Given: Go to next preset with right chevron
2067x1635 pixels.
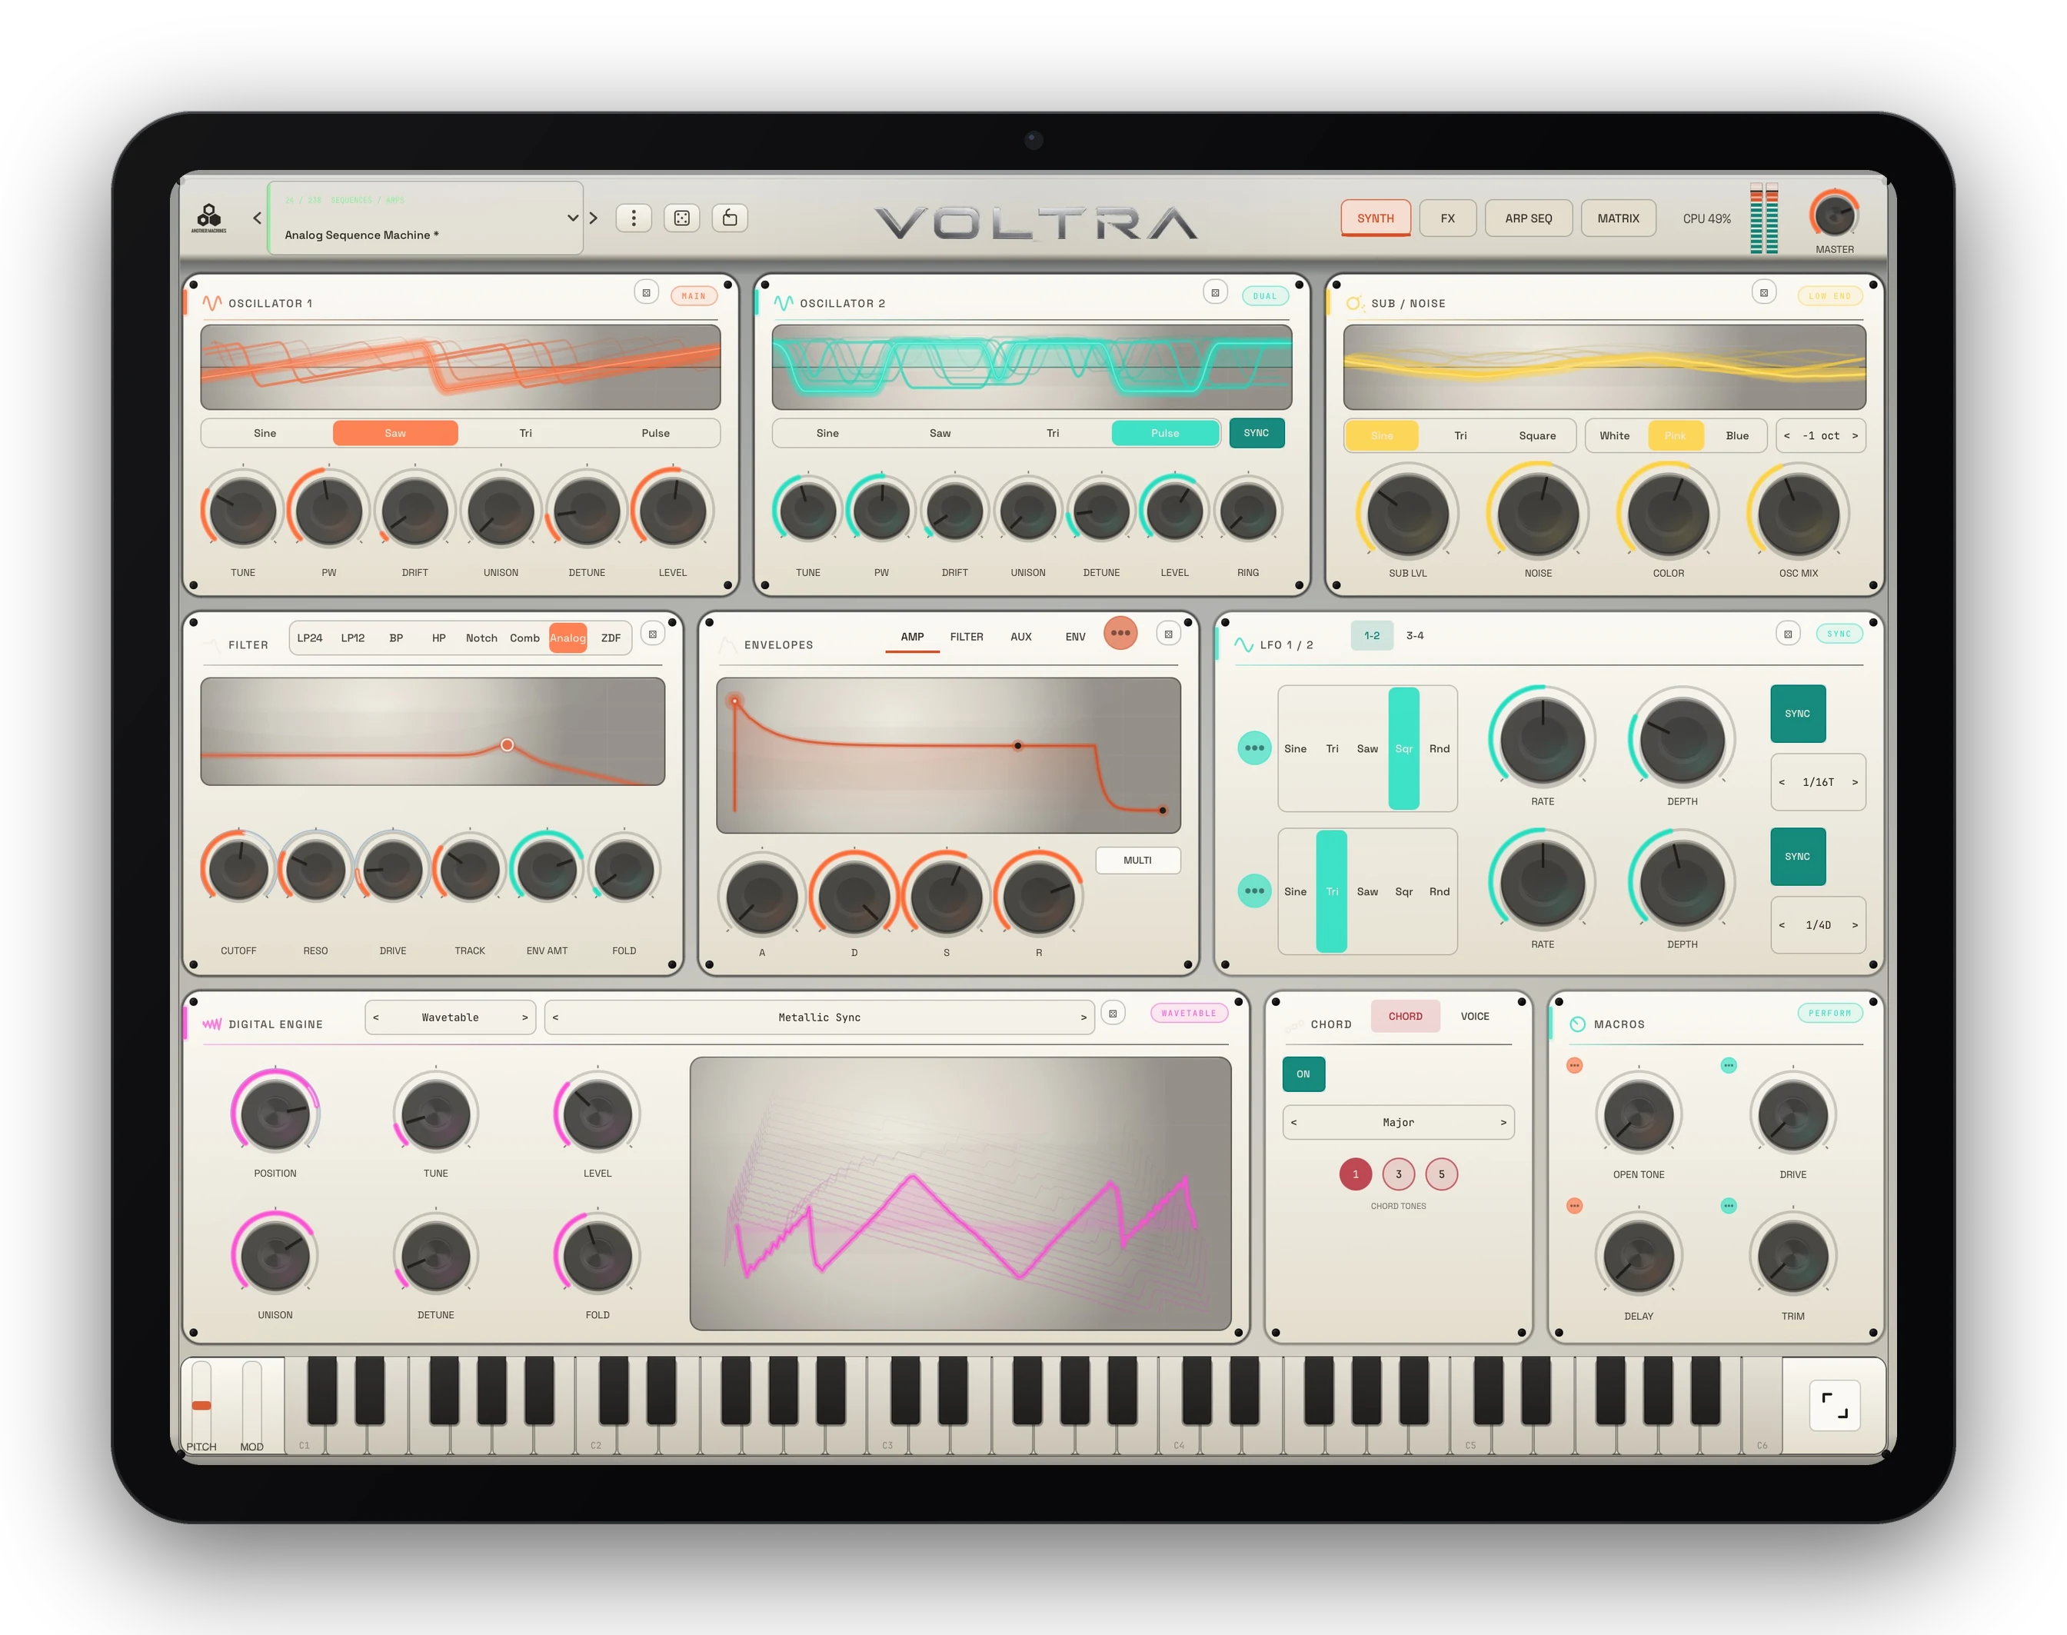Looking at the screenshot, I should tap(594, 218).
